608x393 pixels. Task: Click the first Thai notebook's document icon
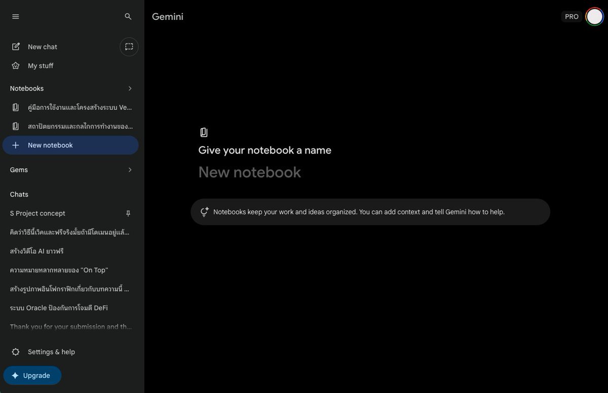pyautogui.click(x=16, y=107)
